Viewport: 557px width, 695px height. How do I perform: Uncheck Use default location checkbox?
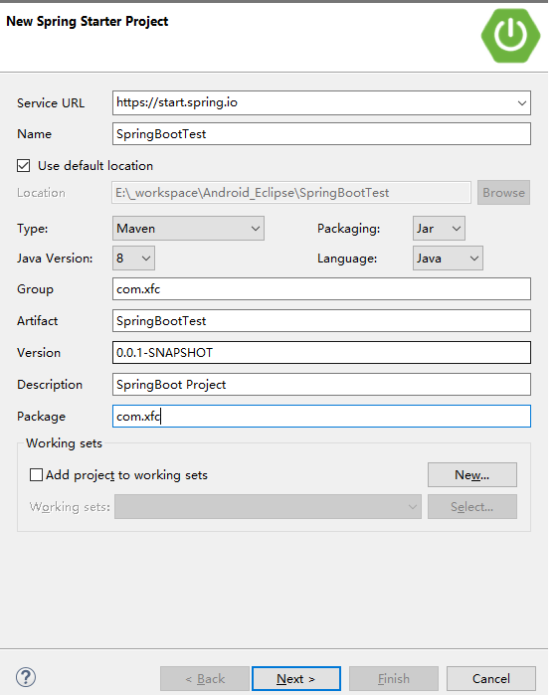[24, 166]
